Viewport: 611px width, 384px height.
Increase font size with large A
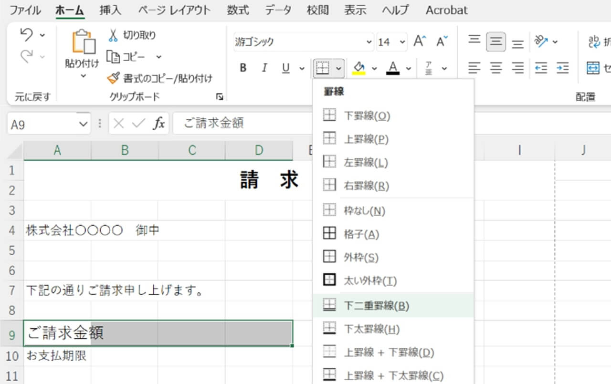click(x=420, y=42)
